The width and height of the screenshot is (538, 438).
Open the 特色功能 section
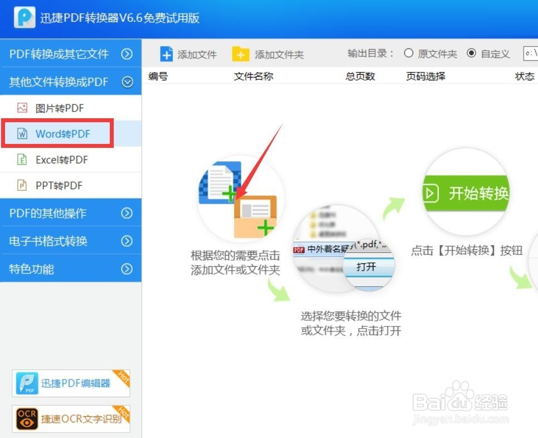[71, 269]
